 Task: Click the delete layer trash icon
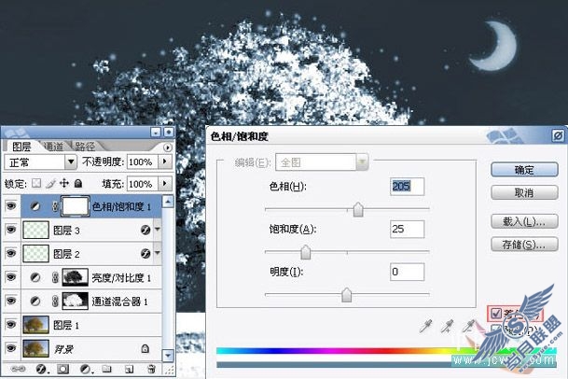point(151,370)
